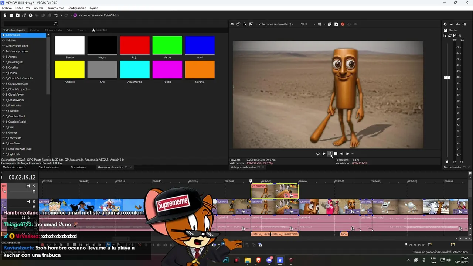Open the Archivo menu
Screen dimensions: 473x266
7,8
